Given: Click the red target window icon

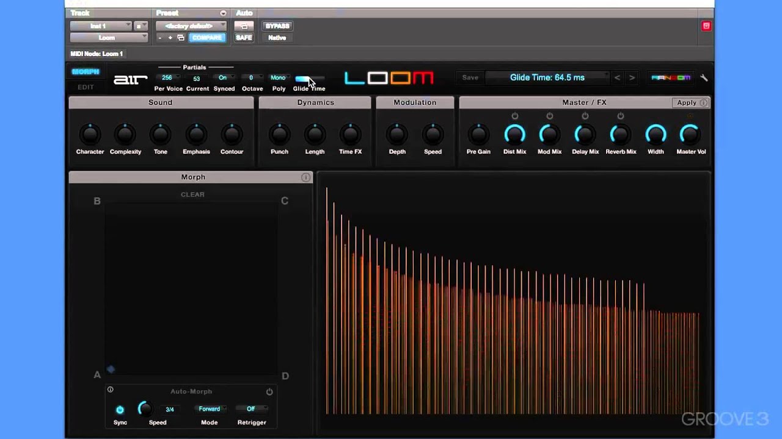Looking at the screenshot, I should click(x=706, y=26).
